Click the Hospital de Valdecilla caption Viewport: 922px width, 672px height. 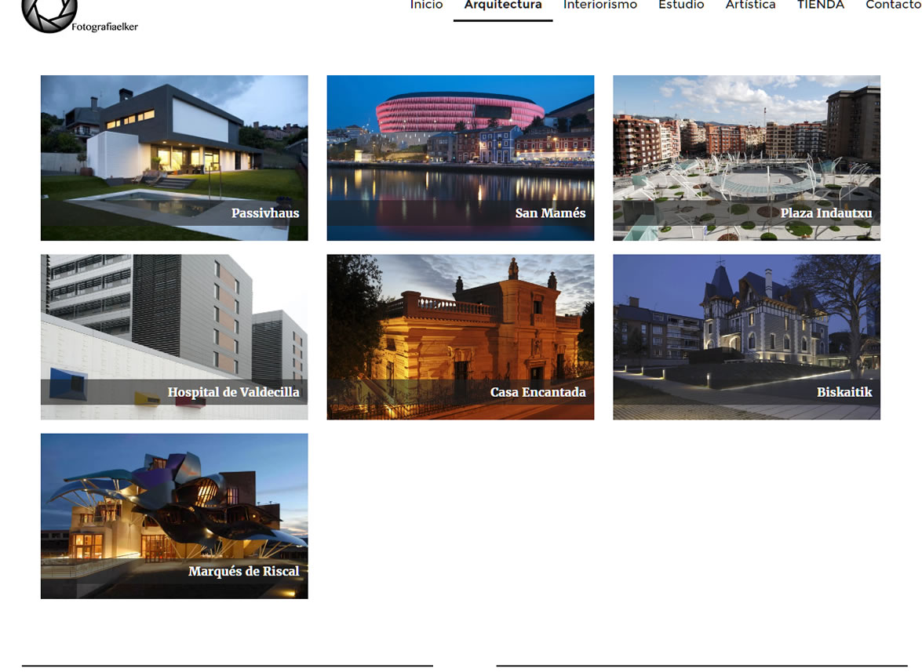[233, 392]
